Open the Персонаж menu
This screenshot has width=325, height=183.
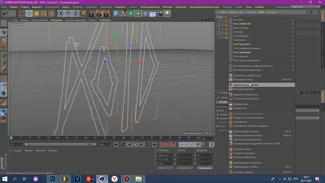[181, 7]
